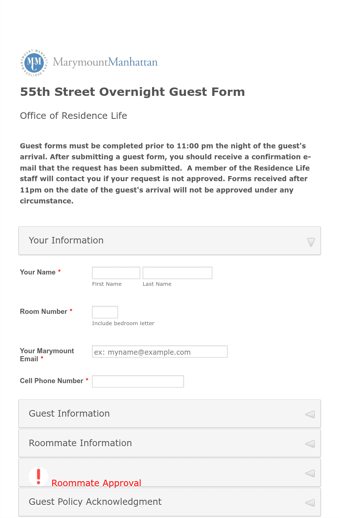Click the 55th Street Overnight Guest Form title
The height and width of the screenshot is (518, 339).
132,92
